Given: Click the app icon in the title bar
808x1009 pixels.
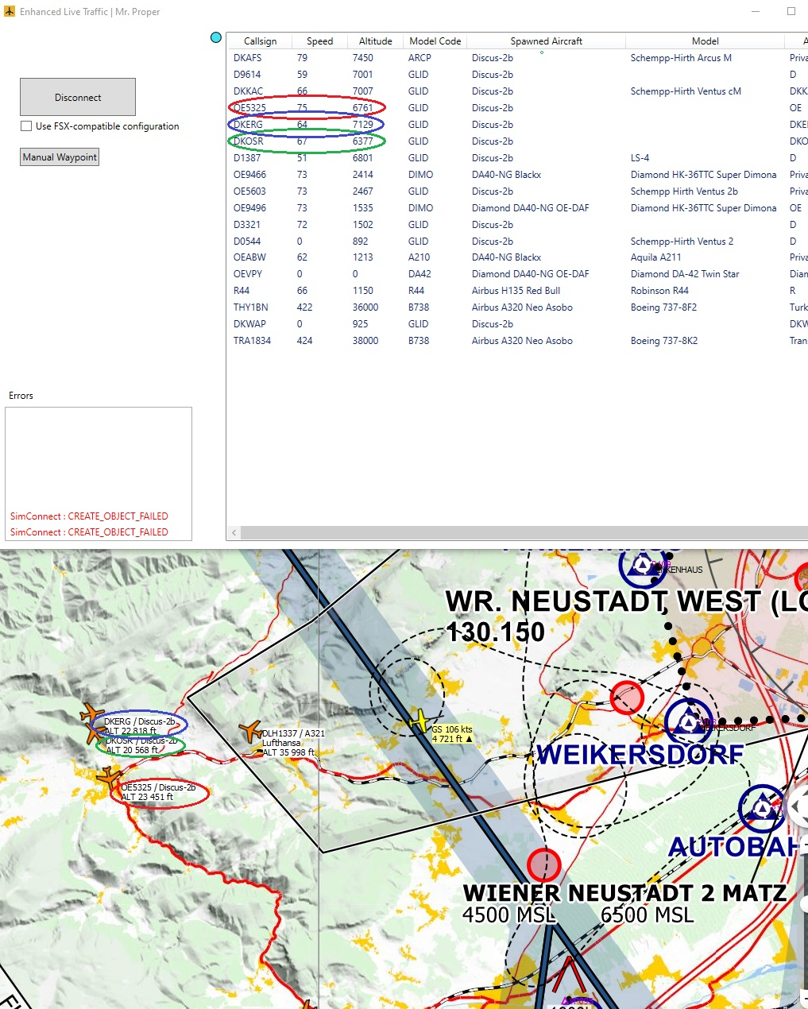Looking at the screenshot, I should pos(10,11).
